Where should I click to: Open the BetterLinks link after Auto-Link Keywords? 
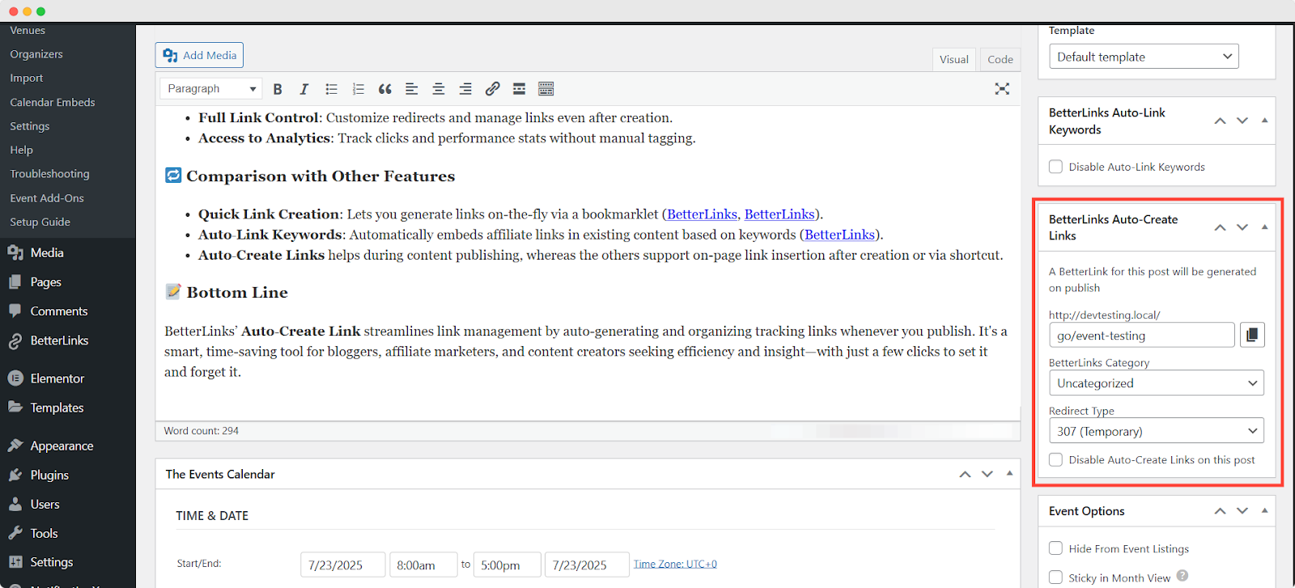(839, 235)
